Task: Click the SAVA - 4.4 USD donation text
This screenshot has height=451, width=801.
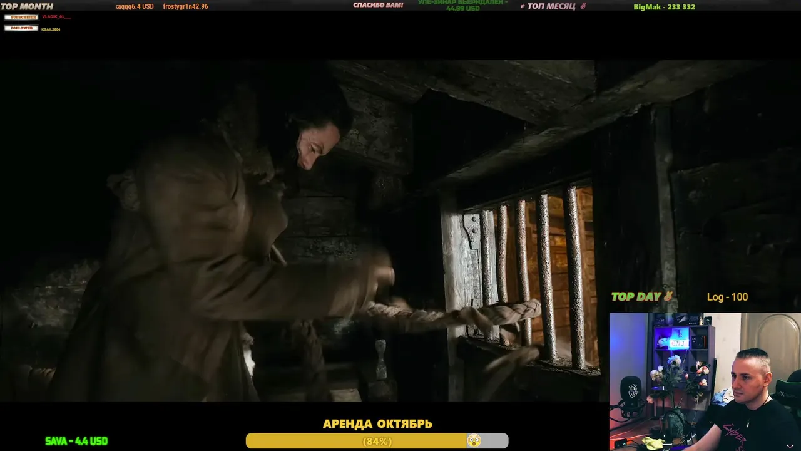Action: coord(76,441)
